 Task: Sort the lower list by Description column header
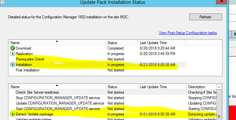(201, 87)
